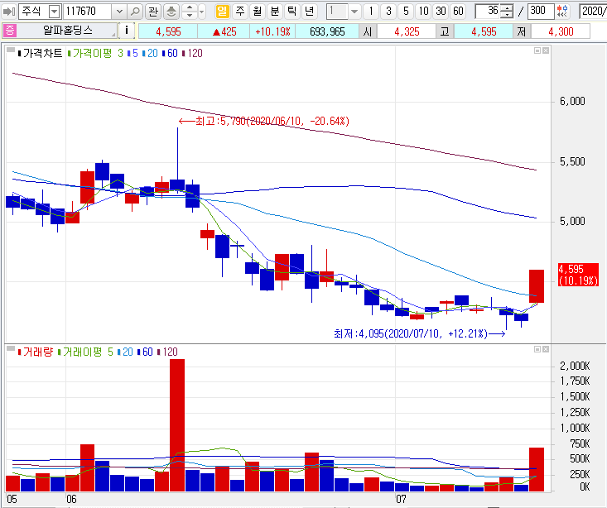This screenshot has width=607, height=508.
Task: Click the stock name 알파홀딩스
Action: [x=67, y=31]
